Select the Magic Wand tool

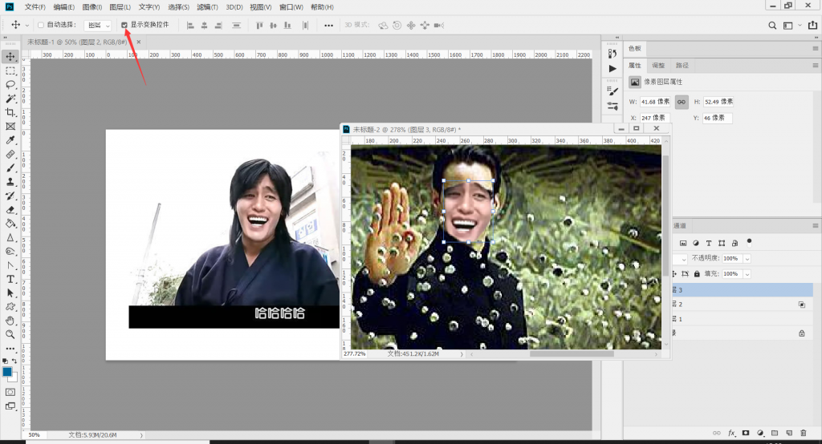(x=10, y=99)
